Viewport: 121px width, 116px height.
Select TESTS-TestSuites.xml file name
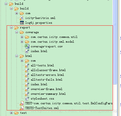click(42, 108)
